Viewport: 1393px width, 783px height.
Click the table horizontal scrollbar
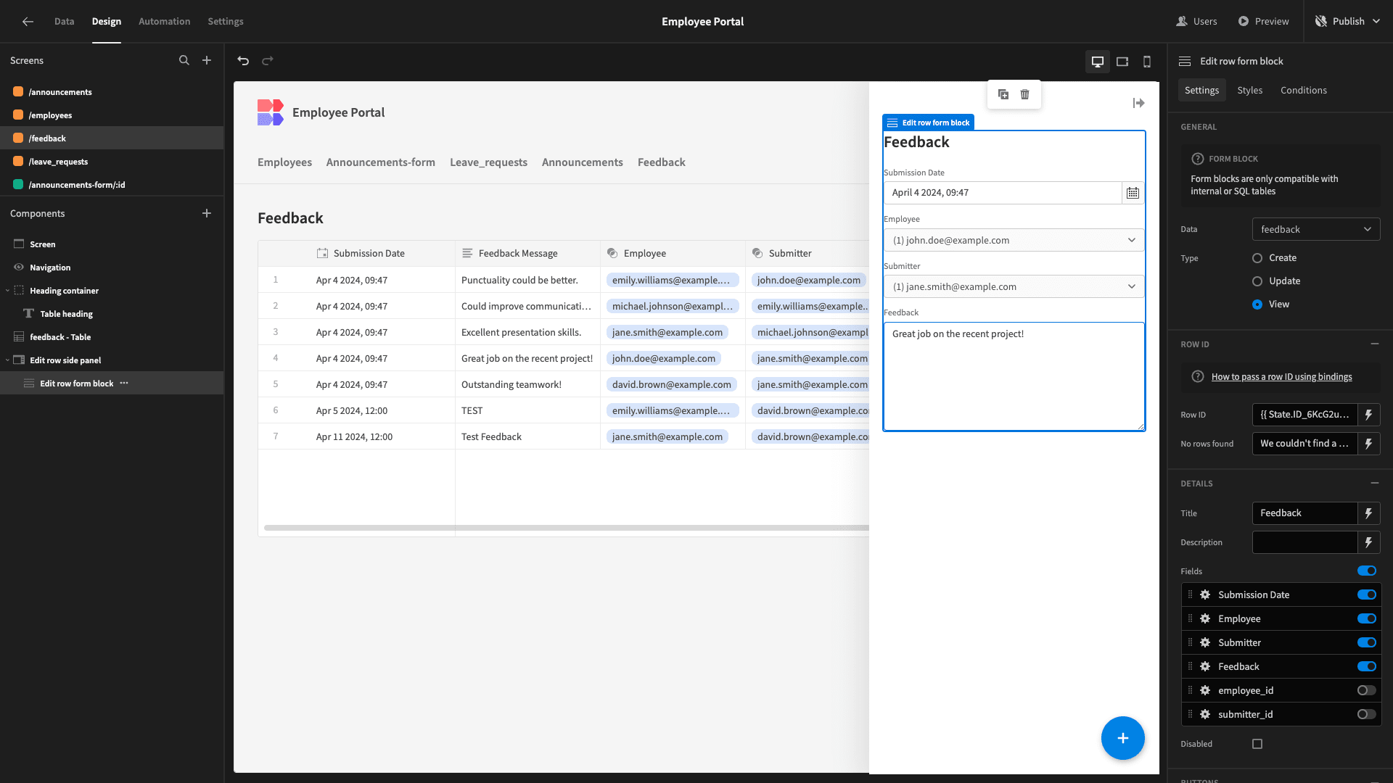[567, 528]
